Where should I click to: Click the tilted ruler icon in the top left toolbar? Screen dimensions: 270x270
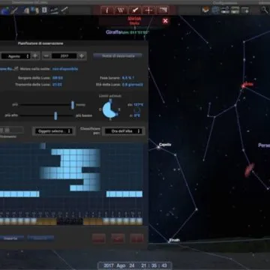(x=55, y=10)
